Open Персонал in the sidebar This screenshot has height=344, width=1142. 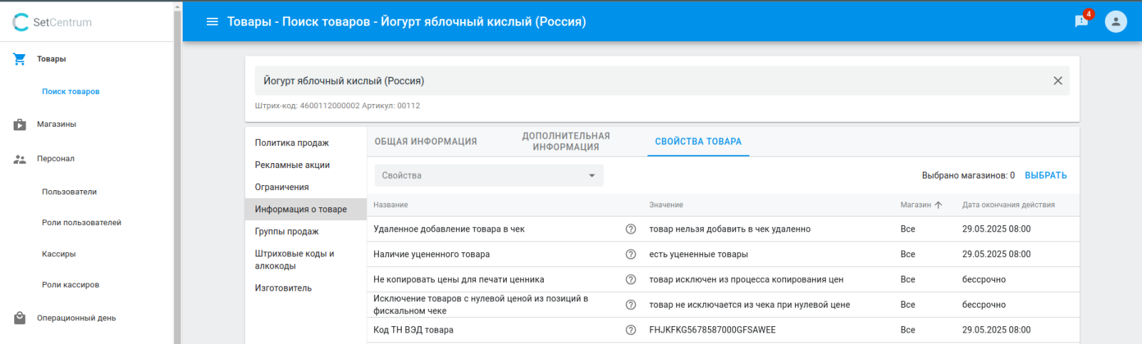56,159
